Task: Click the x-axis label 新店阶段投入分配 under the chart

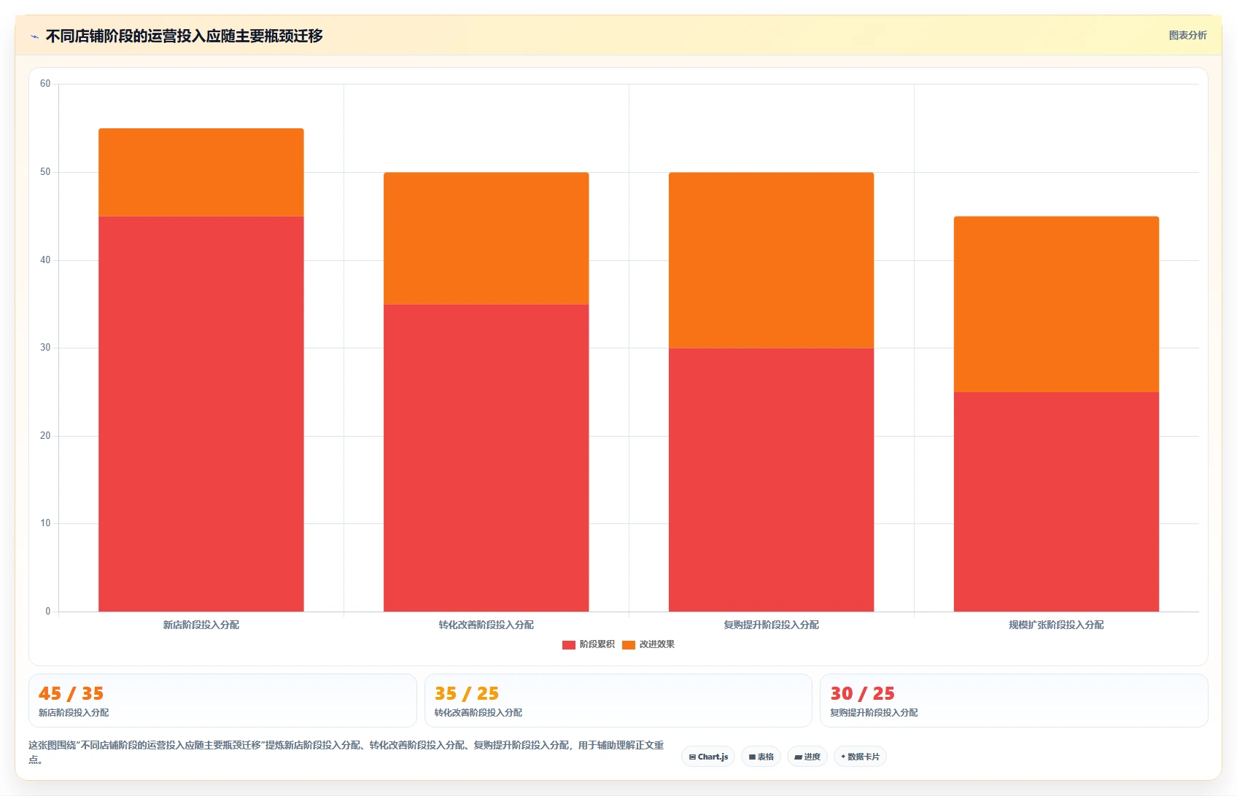Action: [x=201, y=625]
